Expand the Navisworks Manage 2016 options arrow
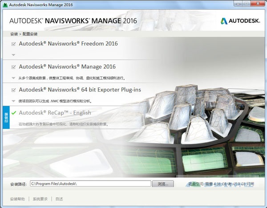This screenshot has height=208, width=267. [13, 78]
